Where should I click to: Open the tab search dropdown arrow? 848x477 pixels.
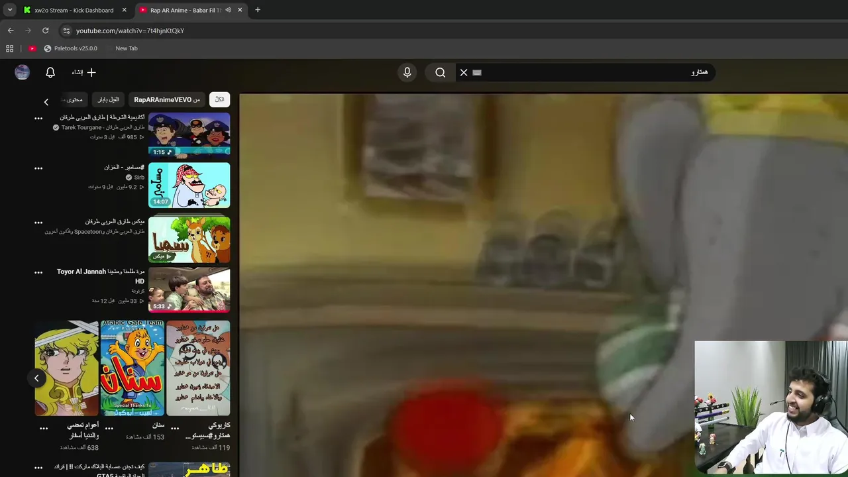(10, 10)
